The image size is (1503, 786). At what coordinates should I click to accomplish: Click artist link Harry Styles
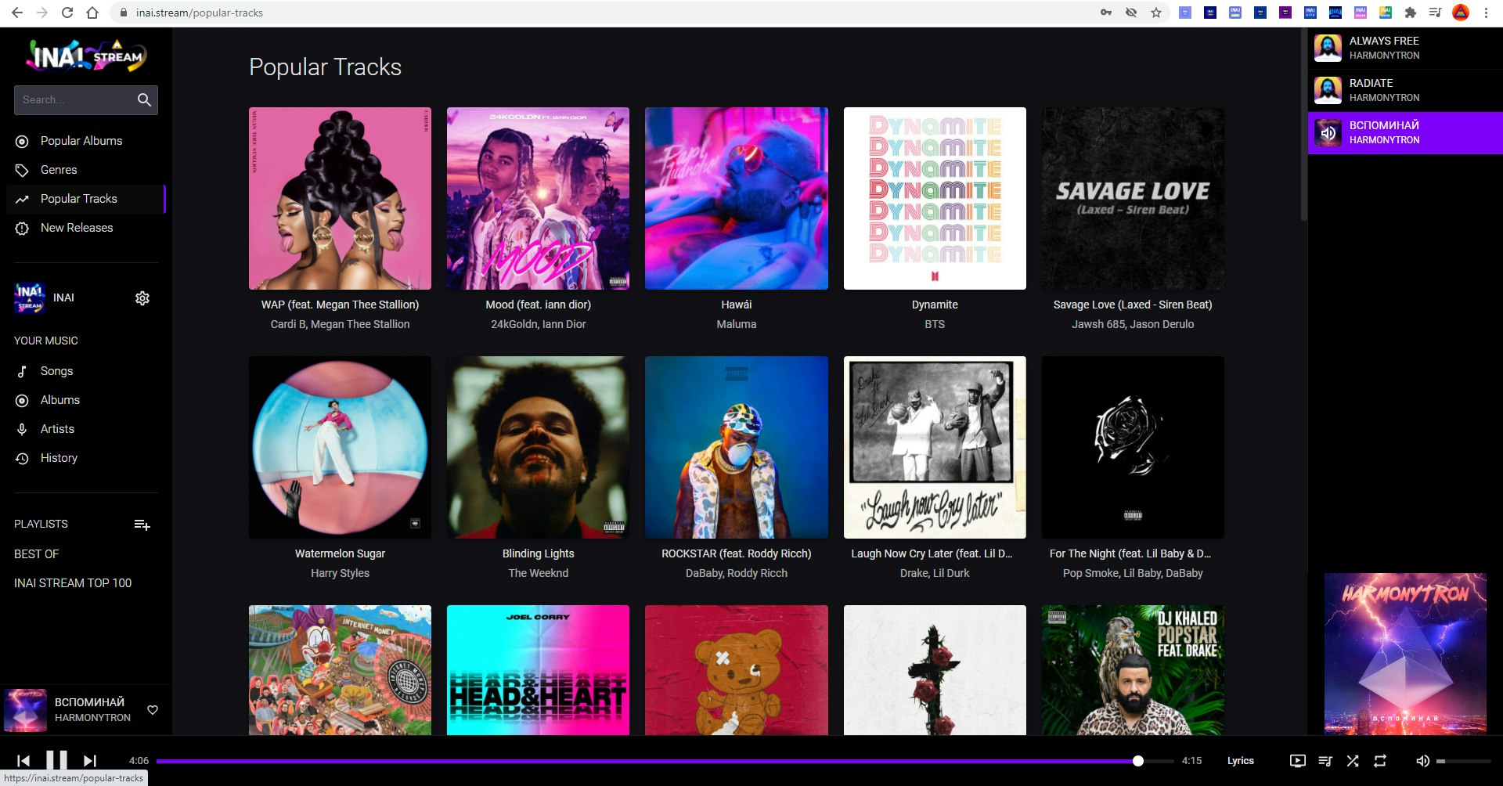[x=340, y=573]
